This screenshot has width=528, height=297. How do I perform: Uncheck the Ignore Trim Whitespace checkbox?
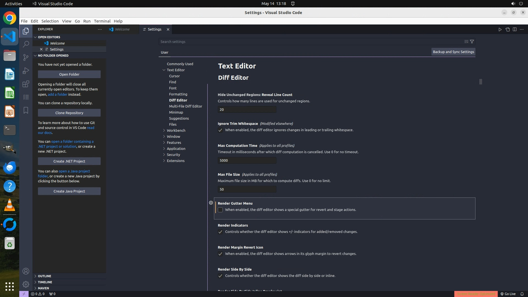coord(220,130)
